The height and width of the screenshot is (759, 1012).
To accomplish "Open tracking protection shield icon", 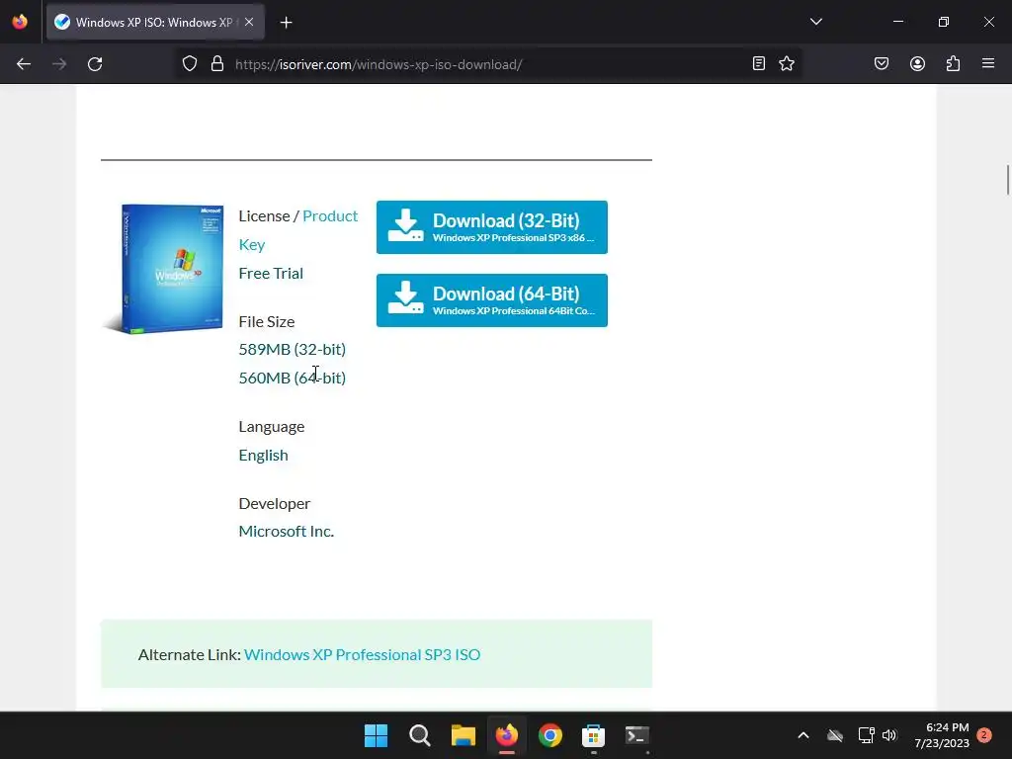I will pos(189,64).
